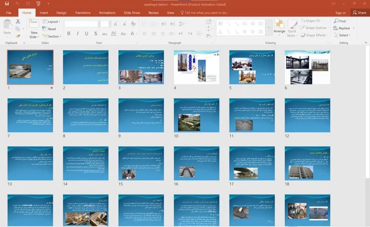Open the Clipboard dialog launcher

tap(24, 43)
